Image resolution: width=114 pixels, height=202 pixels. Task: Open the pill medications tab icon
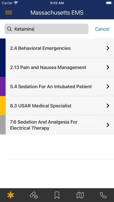pos(34,195)
